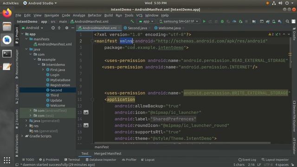The image size is (297, 167).
Task: Click the editor vertical scrollbar
Action: 290,52
